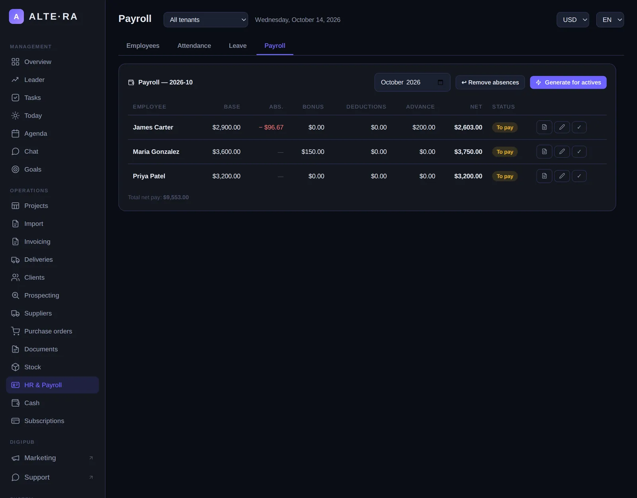Click total net pay $9,553.00
The image size is (637, 498).
pos(176,197)
